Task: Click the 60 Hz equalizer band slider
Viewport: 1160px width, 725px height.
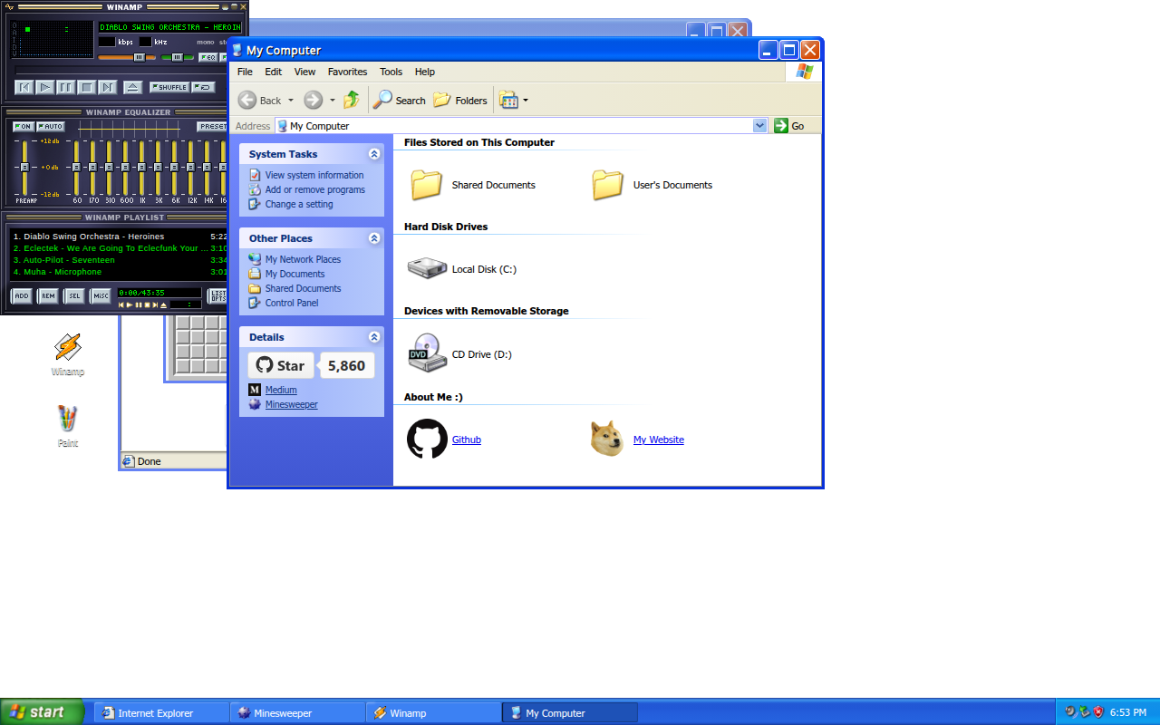Action: (x=77, y=168)
